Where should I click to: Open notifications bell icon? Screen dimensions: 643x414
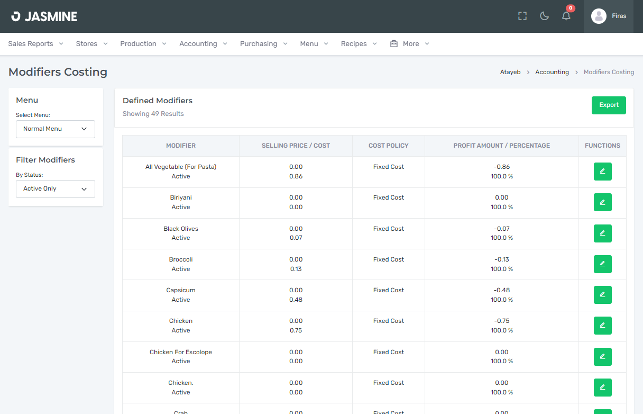point(566,16)
